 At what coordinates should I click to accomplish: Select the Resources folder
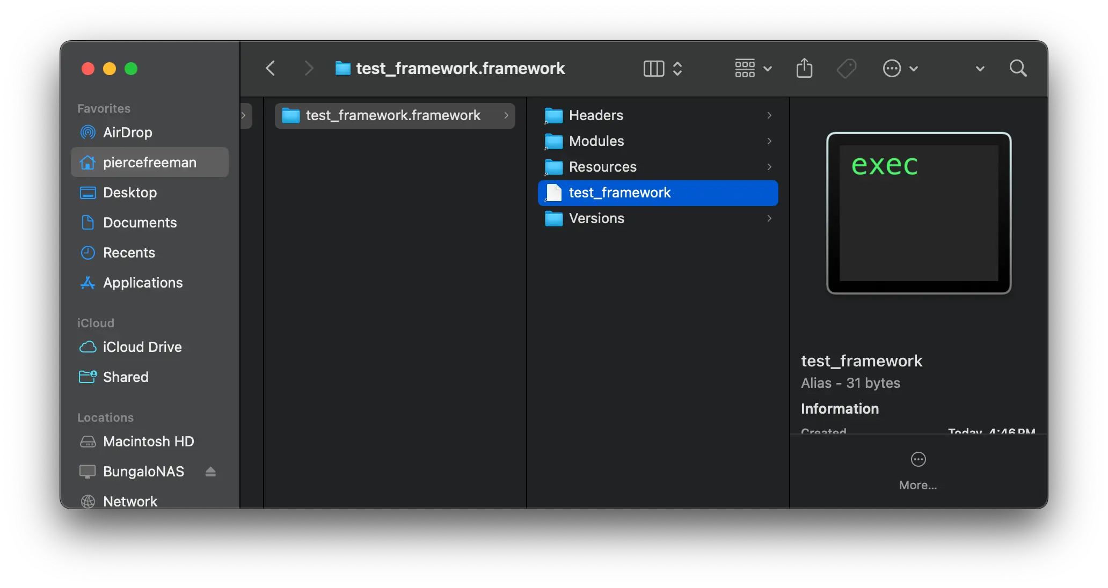[603, 167]
